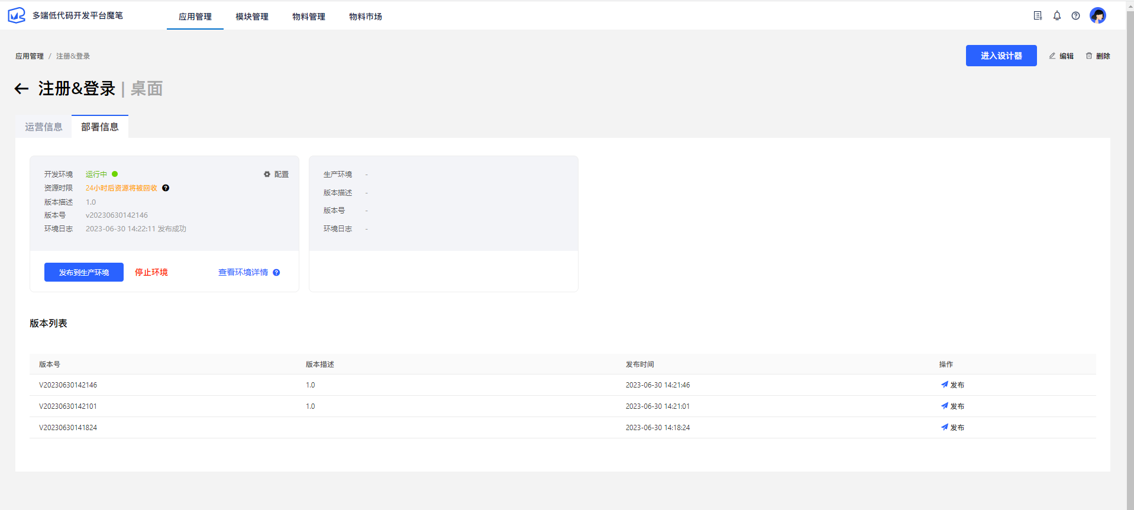The image size is (1134, 510).
Task: Click publish plane icon for V20230630142101
Action: 945,406
